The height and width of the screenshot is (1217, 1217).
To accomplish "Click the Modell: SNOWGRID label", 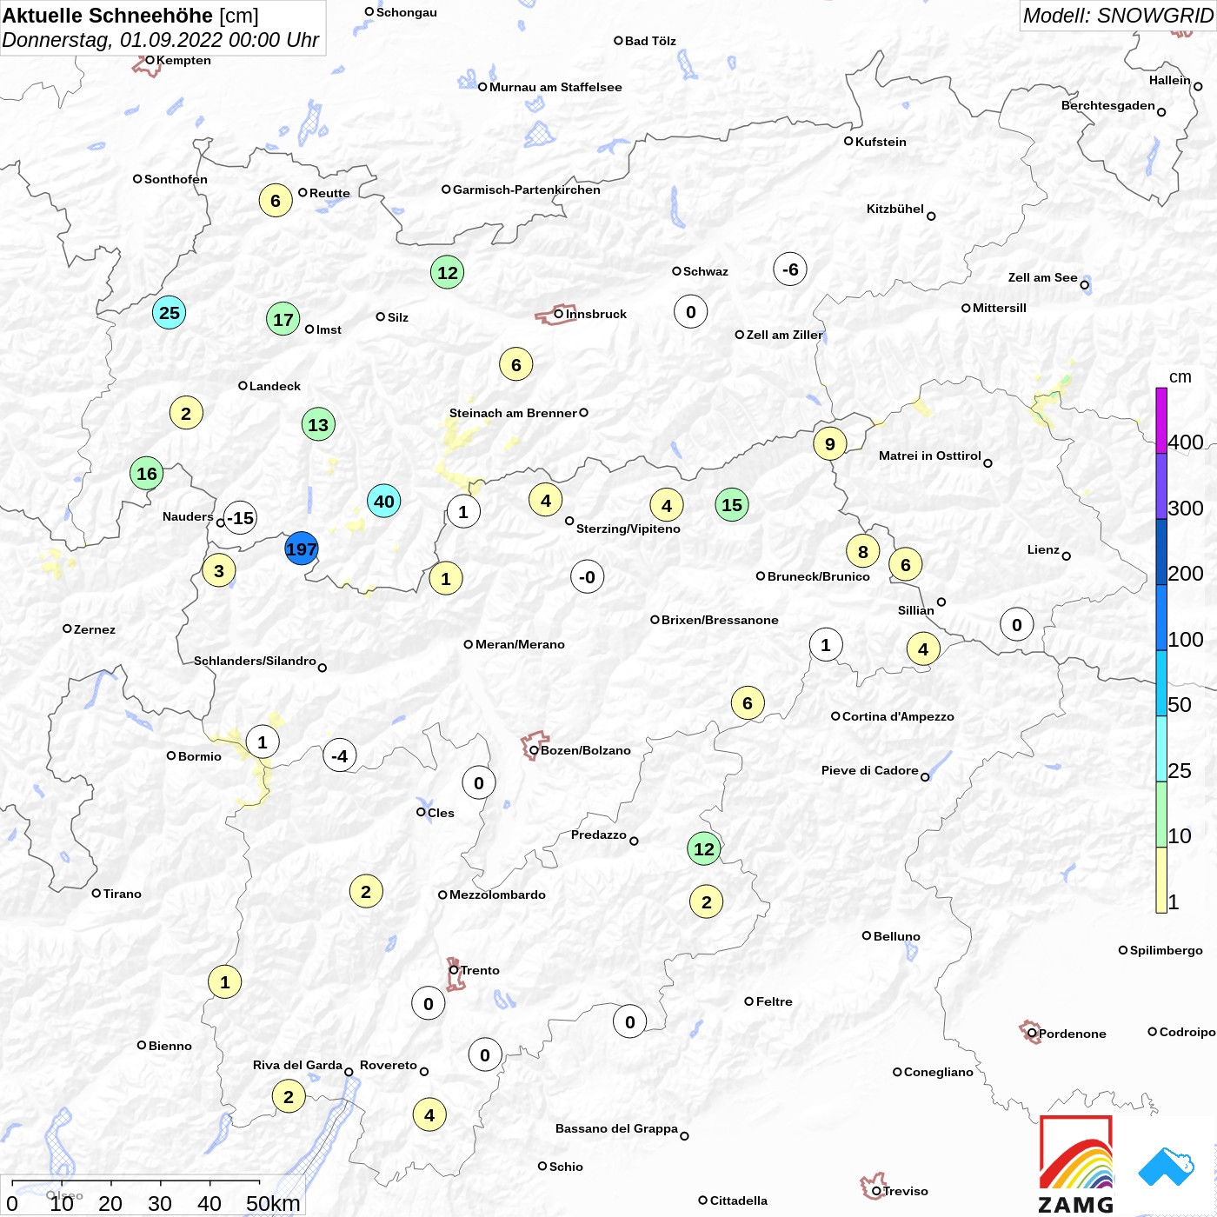I will [x=1118, y=16].
